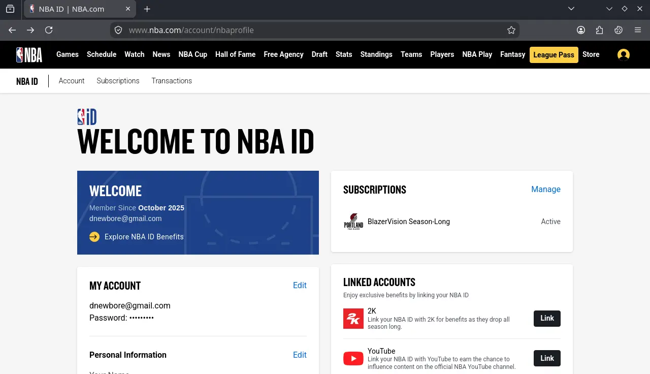Click Edit next to Personal Information
This screenshot has width=650, height=374.
point(300,355)
